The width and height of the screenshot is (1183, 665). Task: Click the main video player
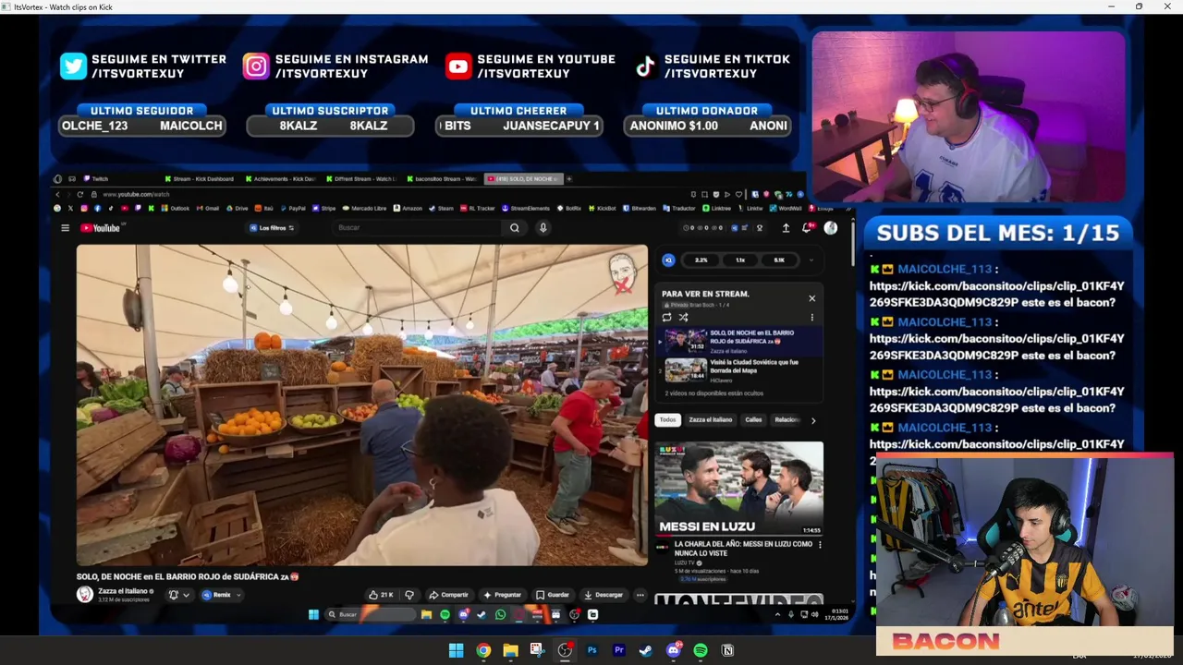(362, 405)
